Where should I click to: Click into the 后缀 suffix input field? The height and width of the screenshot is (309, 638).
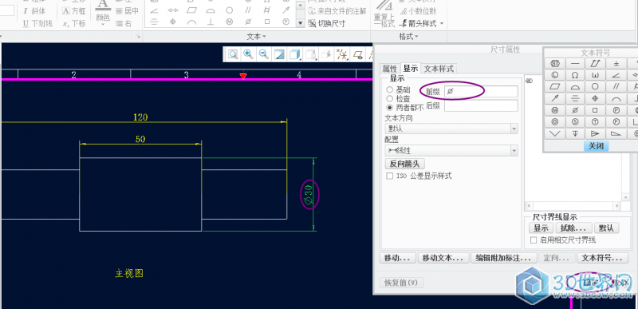tap(481, 106)
